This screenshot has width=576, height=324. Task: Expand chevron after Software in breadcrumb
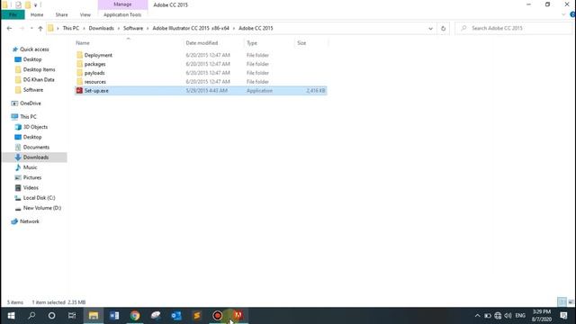click(148, 28)
